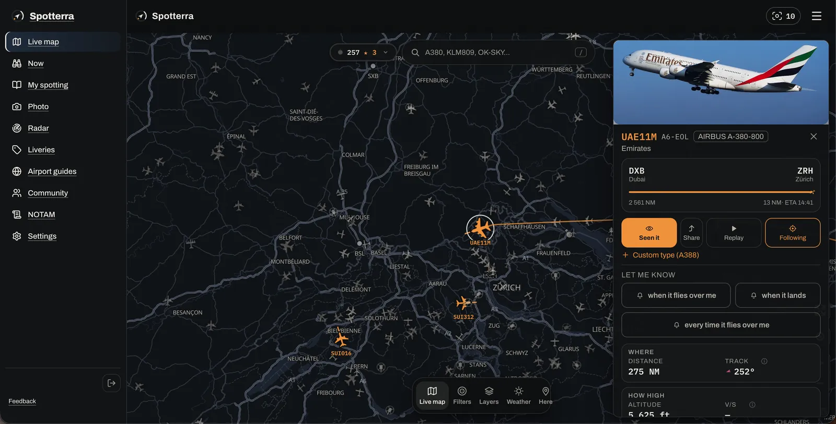Viewport: 836px width, 424px height.
Task: Click the info icon next to TRACK
Action: point(764,361)
